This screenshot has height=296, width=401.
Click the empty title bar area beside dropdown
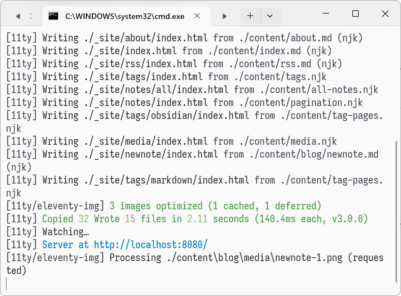298,16
